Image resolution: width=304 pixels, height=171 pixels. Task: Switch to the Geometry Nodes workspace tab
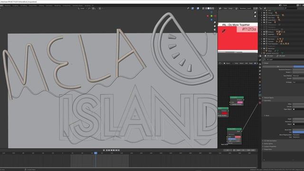tap(77, 6)
